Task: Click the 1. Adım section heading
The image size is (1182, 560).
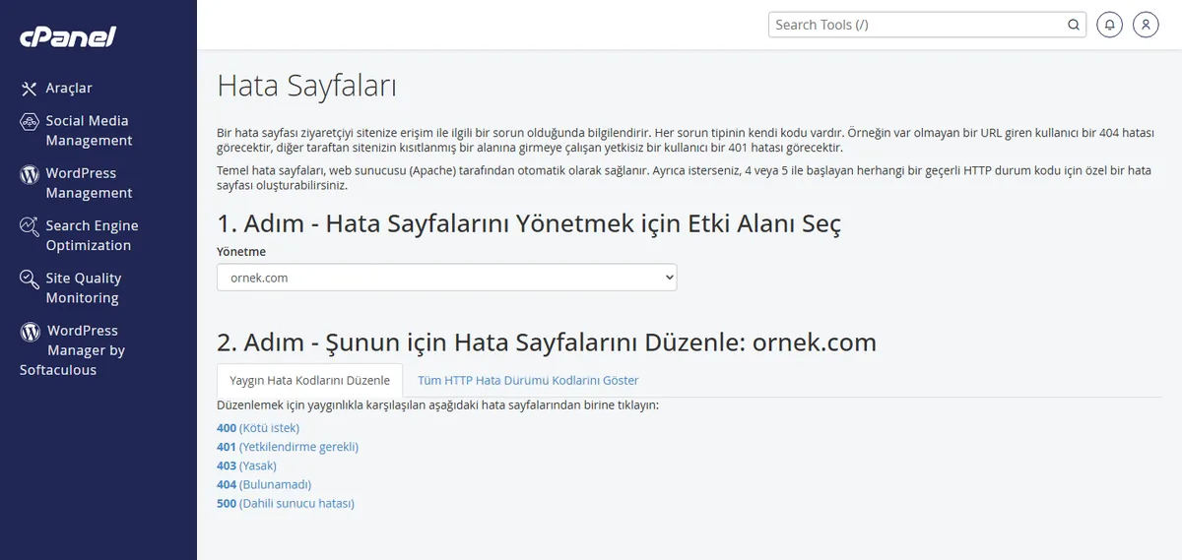Action: coord(529,224)
